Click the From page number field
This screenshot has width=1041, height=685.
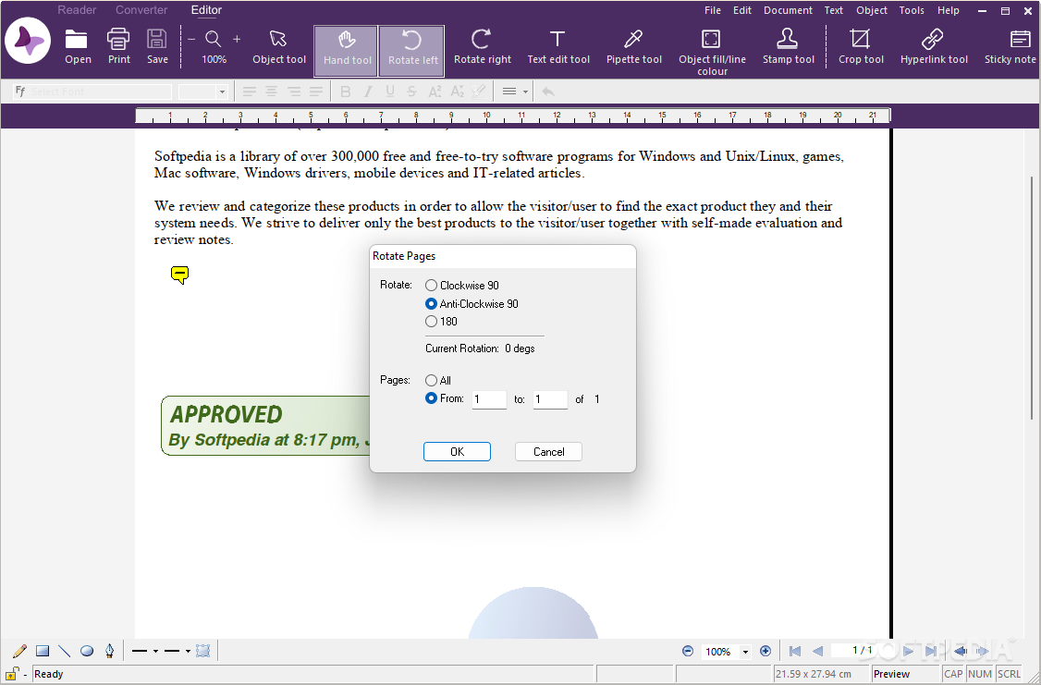[489, 399]
